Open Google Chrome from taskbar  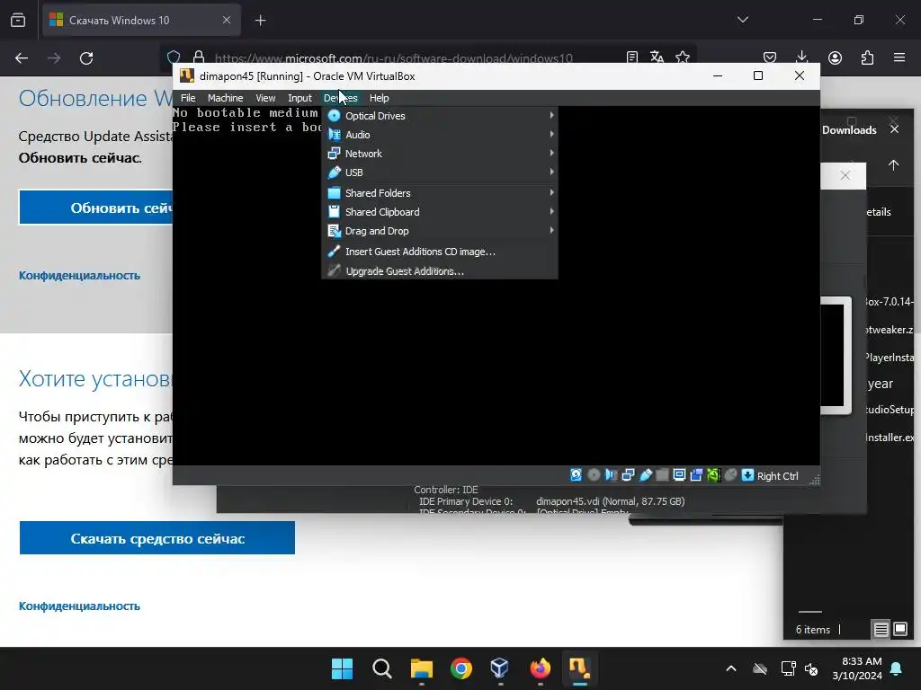pyautogui.click(x=461, y=668)
